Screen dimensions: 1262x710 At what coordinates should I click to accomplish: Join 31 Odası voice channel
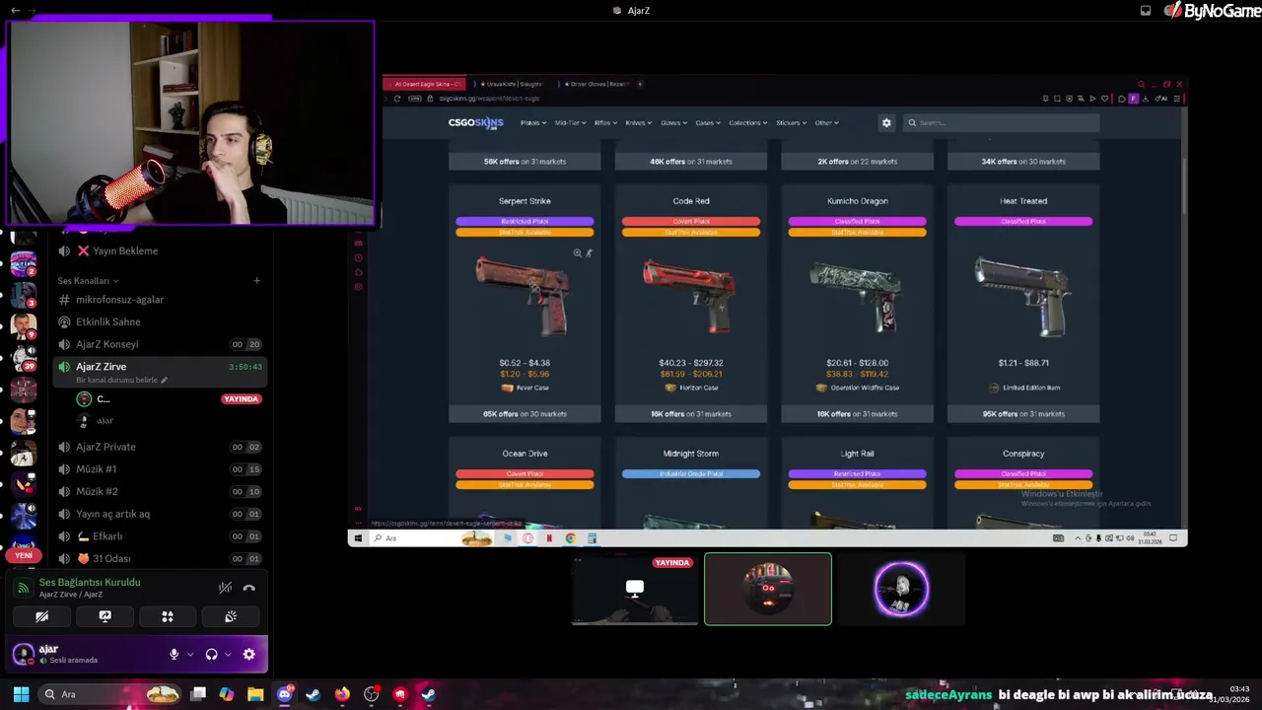(110, 558)
